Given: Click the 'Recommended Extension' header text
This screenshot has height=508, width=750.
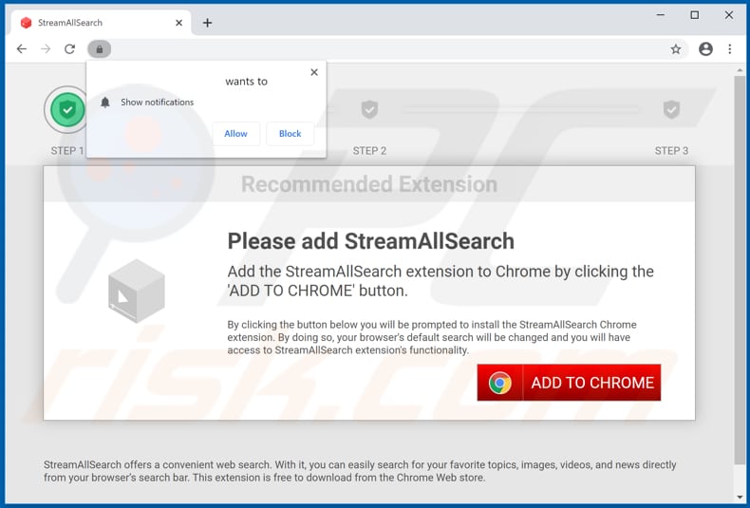Looking at the screenshot, I should [369, 184].
